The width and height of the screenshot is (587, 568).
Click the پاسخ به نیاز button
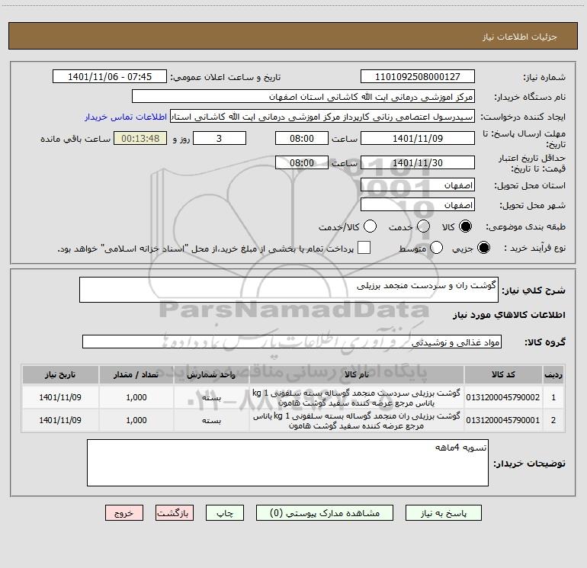click(x=444, y=513)
